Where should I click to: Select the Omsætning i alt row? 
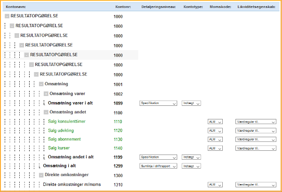60,166
